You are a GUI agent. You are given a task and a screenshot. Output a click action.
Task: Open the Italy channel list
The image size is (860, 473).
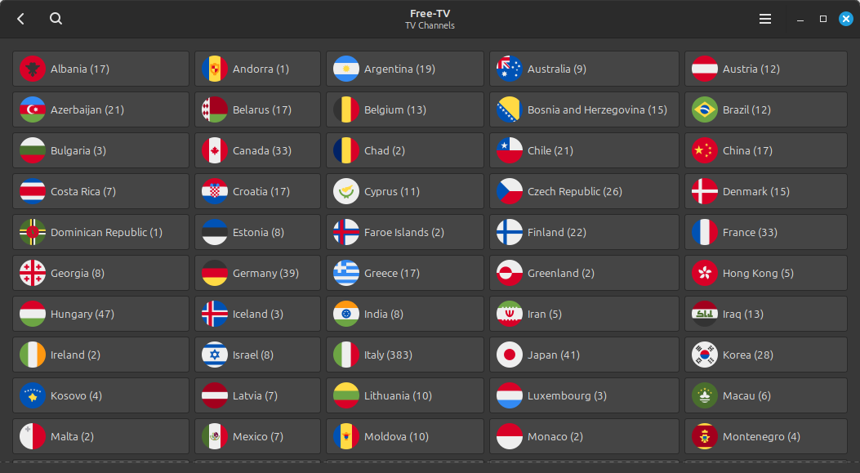[x=404, y=355]
